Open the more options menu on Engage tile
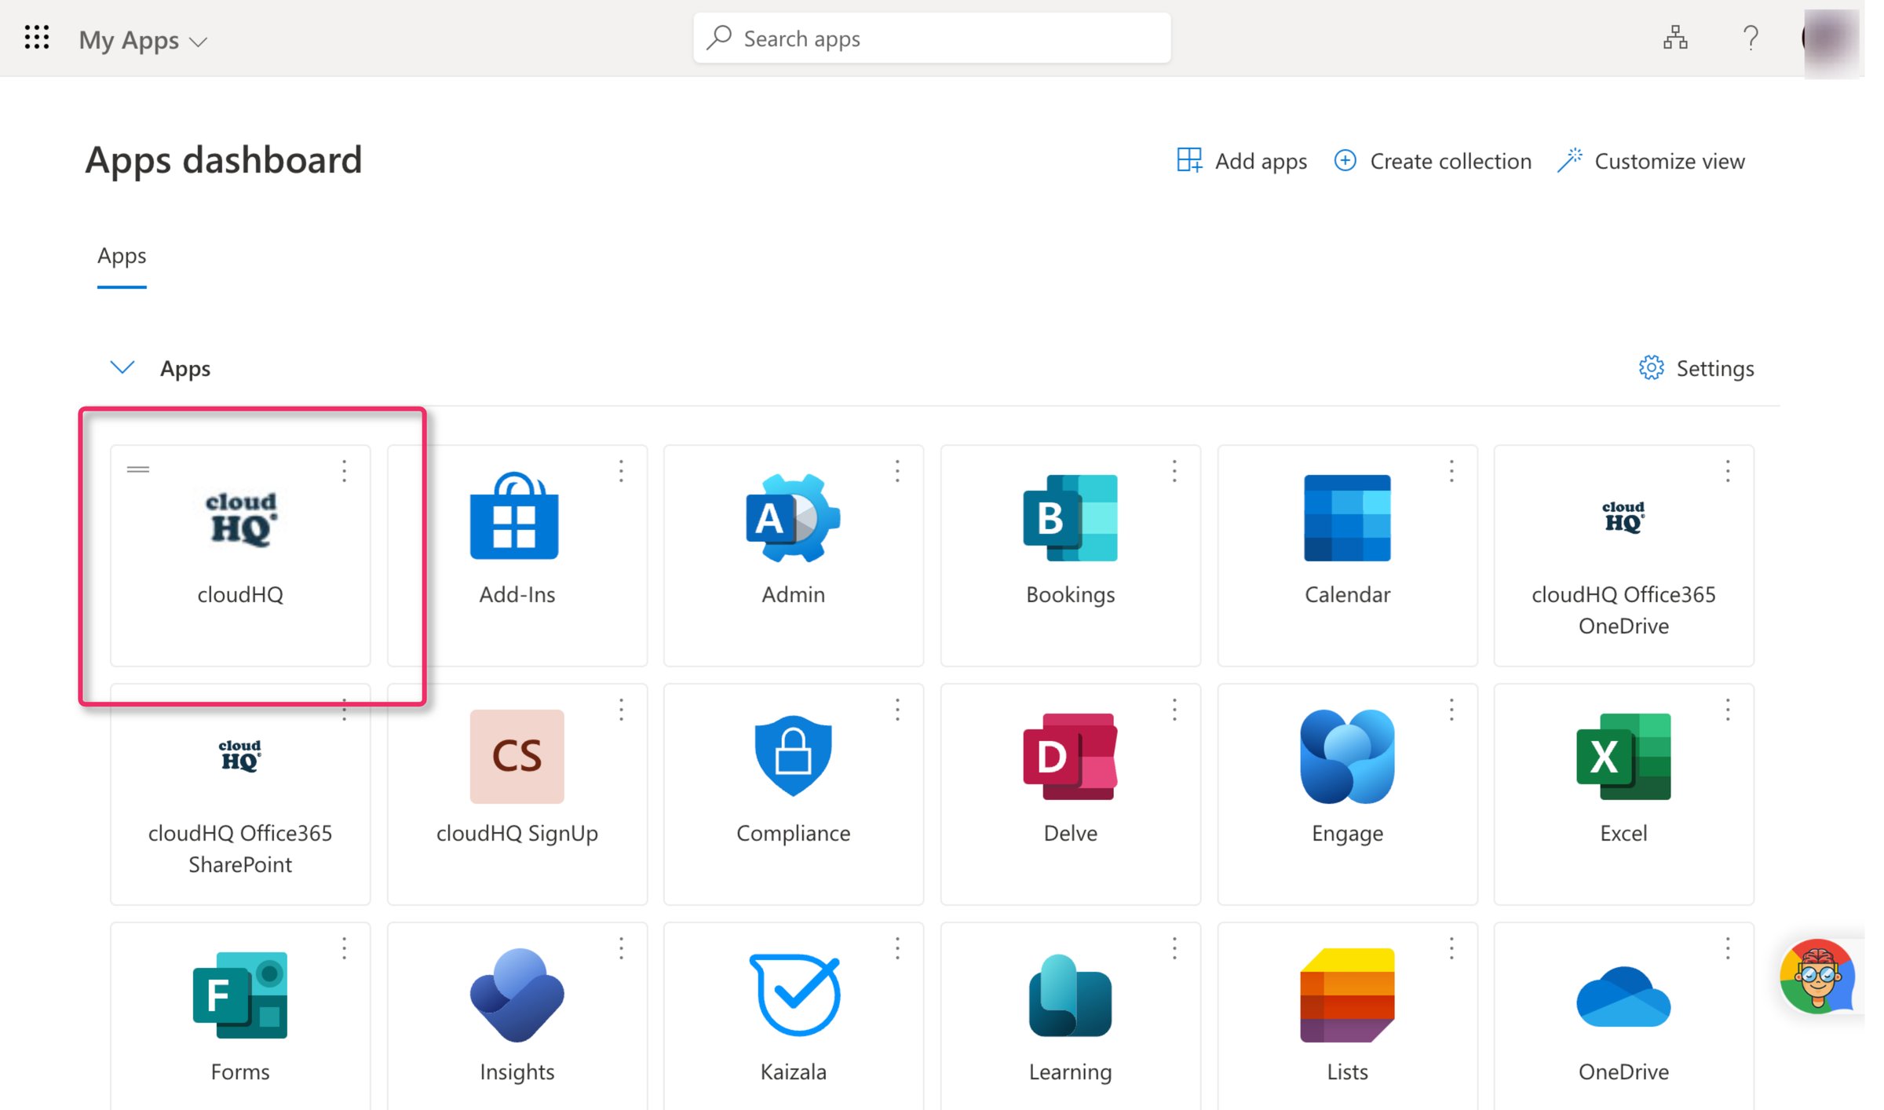 point(1451,710)
